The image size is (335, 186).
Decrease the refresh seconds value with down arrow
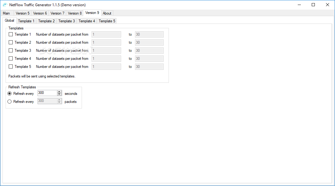[x=59, y=94]
